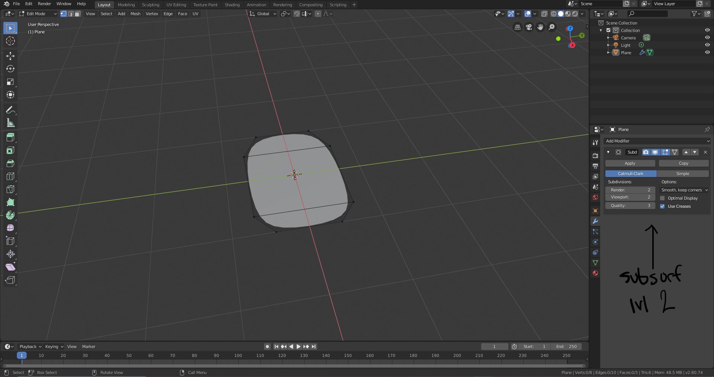Viewport: 714px width, 377px height.
Task: Select the Edge Slide tool
Action: point(10,241)
